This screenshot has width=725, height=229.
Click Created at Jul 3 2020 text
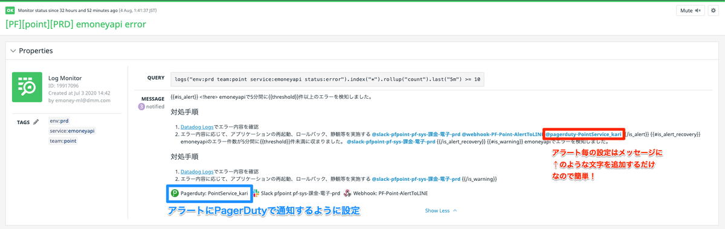79,93
